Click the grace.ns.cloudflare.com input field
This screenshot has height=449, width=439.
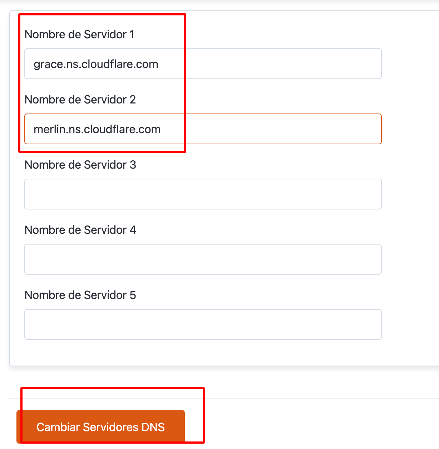click(x=203, y=64)
